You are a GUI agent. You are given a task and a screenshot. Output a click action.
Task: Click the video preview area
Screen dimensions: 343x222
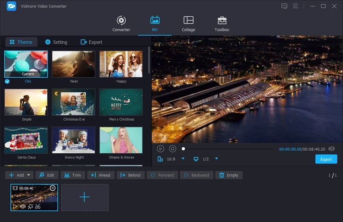tap(247, 89)
